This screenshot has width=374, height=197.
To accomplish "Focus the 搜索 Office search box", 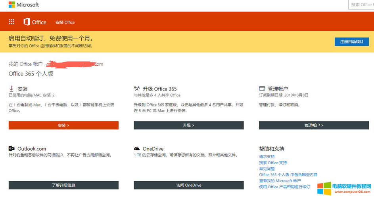I will click(x=361, y=5).
